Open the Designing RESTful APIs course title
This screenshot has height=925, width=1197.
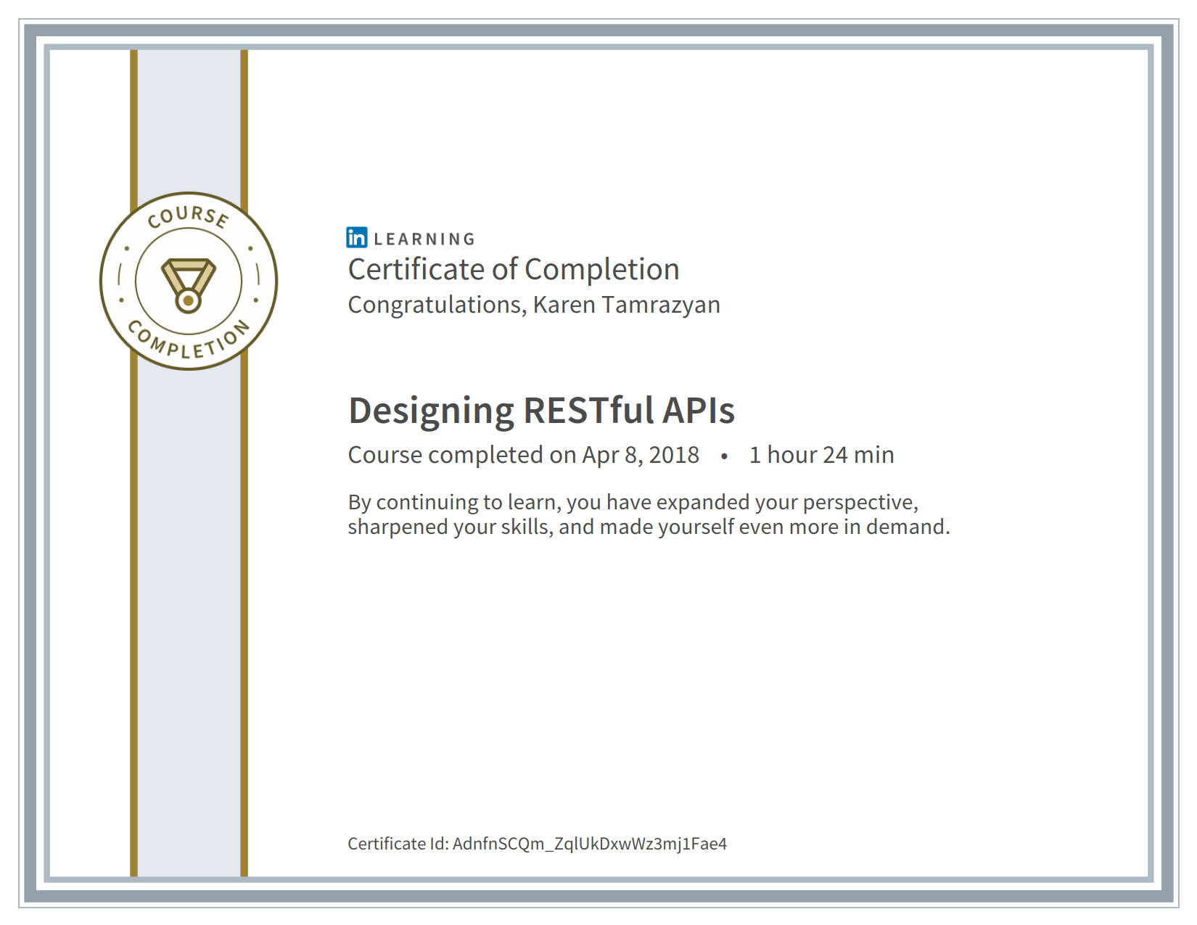coord(541,411)
